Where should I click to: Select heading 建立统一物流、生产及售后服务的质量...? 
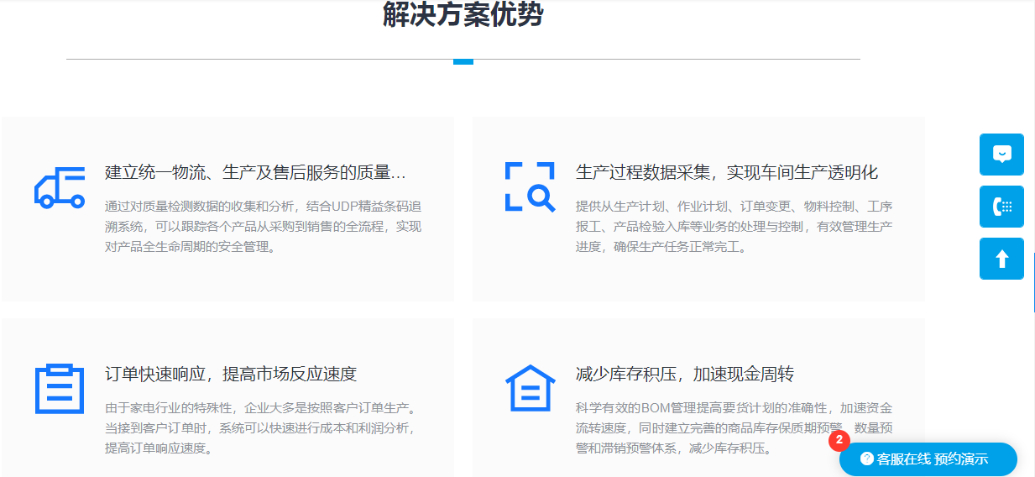(255, 172)
